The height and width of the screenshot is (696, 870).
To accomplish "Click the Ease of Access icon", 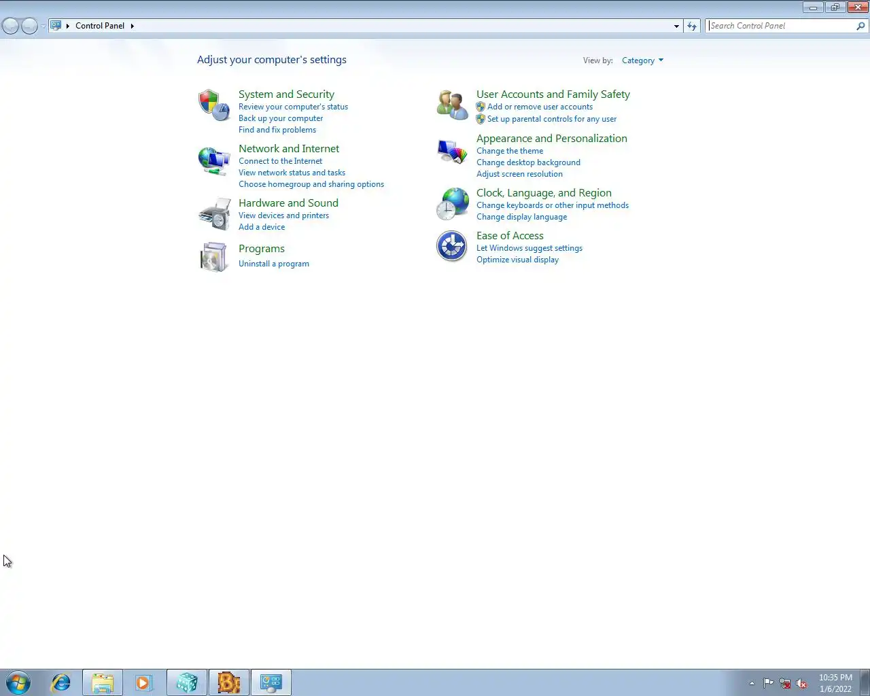I will 452,246.
